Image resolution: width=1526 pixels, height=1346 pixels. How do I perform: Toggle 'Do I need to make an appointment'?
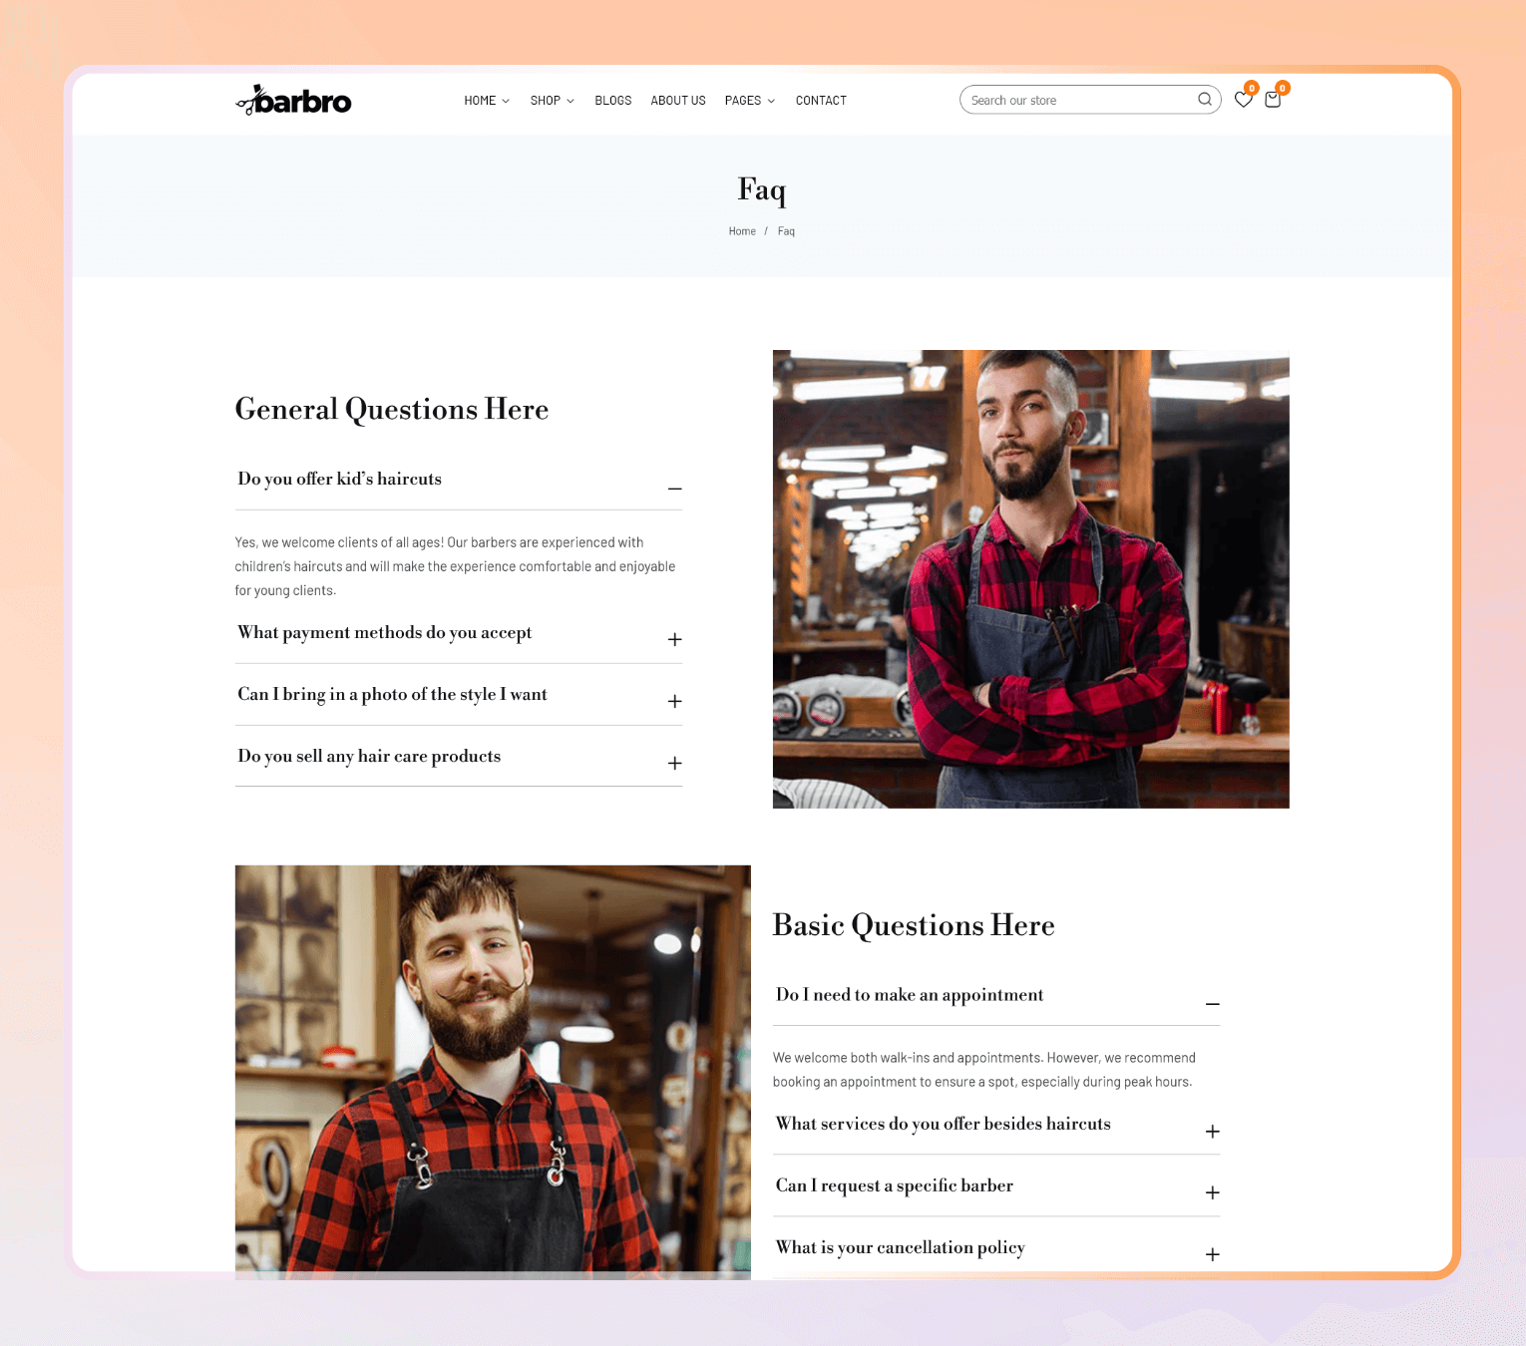(x=996, y=995)
